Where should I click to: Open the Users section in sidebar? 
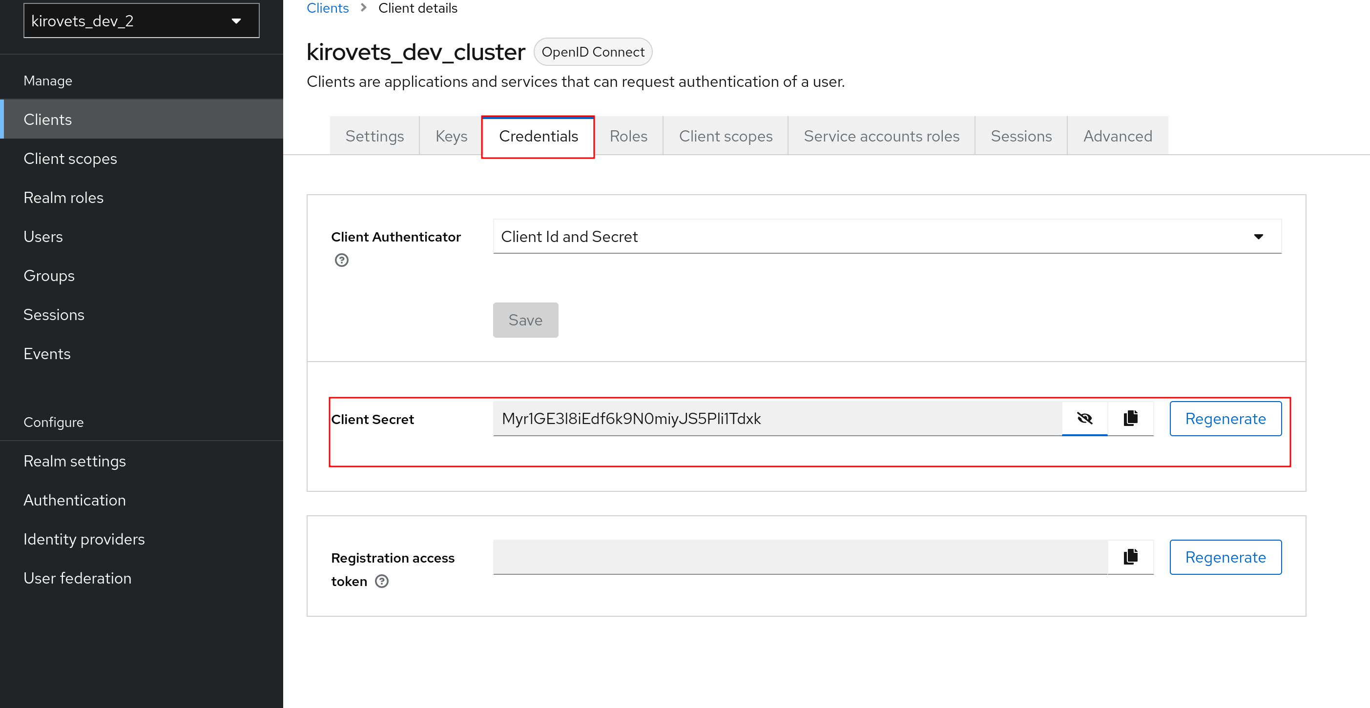(43, 236)
